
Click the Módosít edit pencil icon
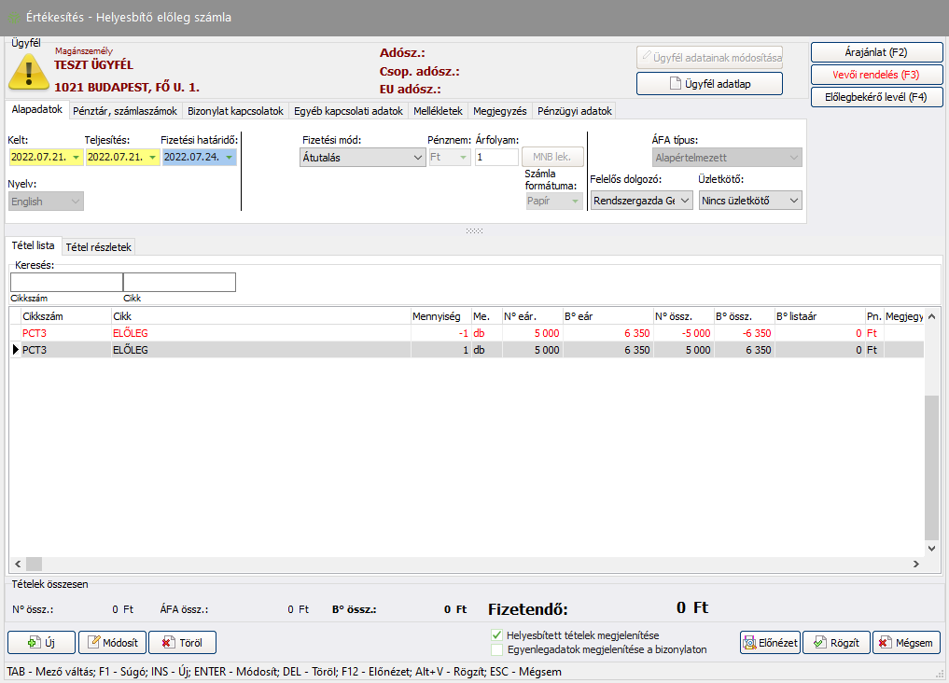point(93,643)
